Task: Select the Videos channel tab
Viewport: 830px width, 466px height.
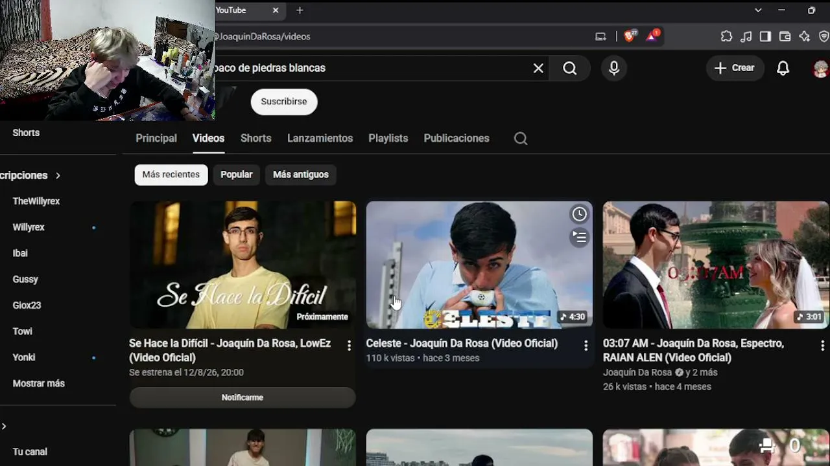Action: pyautogui.click(x=208, y=139)
